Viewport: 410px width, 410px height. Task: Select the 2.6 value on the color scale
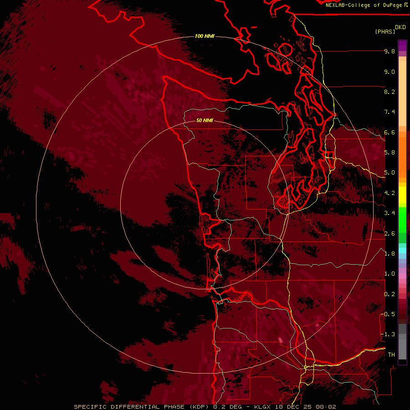389,234
